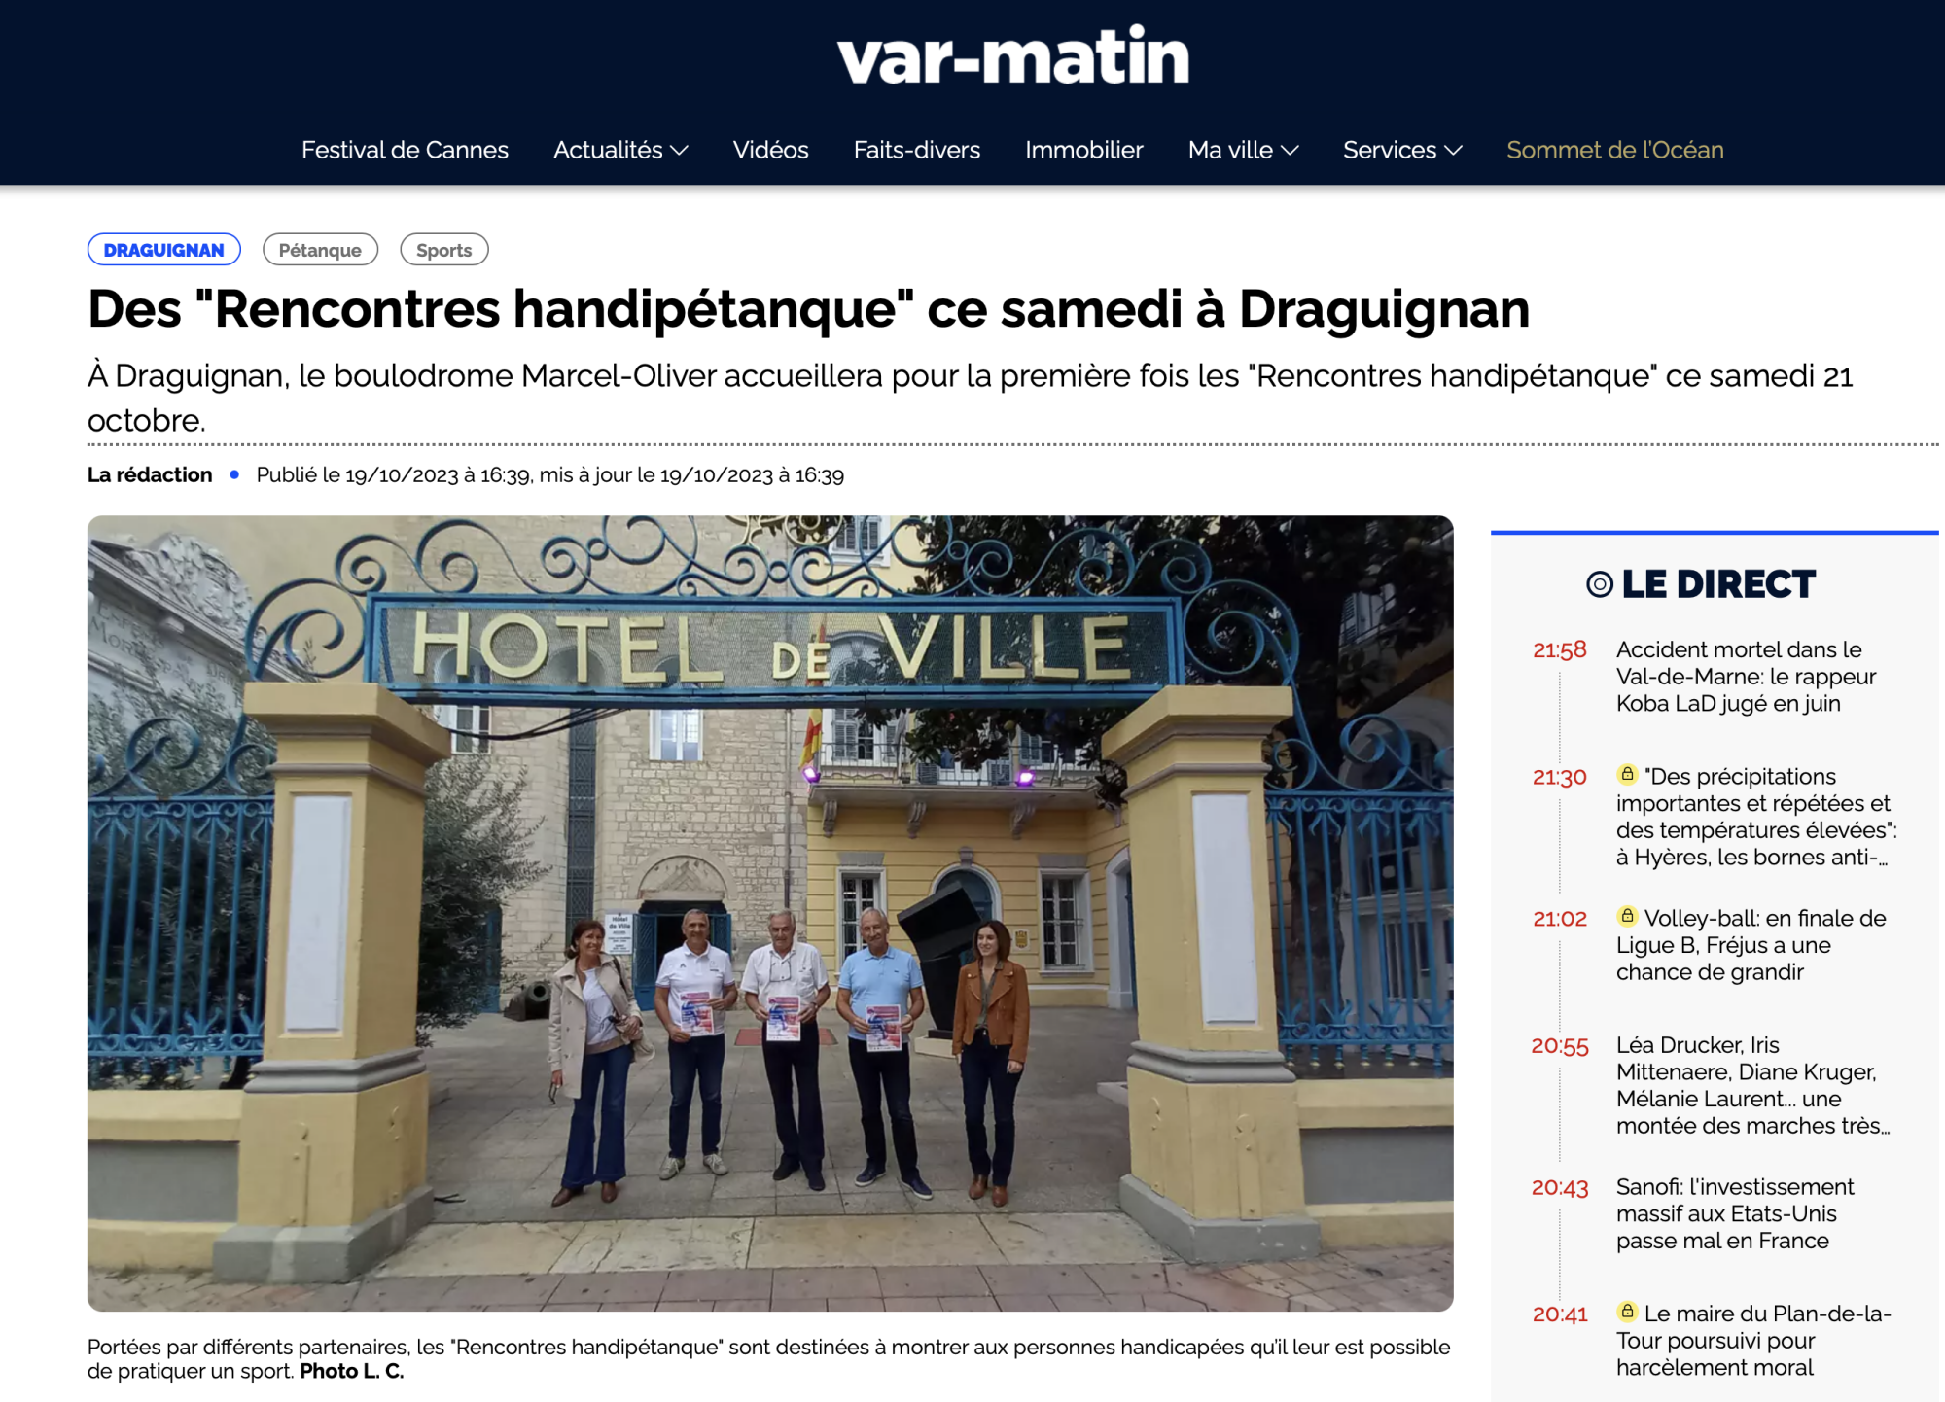Select the DRAGUIGNAN tag
1945x1402 pixels.
click(164, 250)
